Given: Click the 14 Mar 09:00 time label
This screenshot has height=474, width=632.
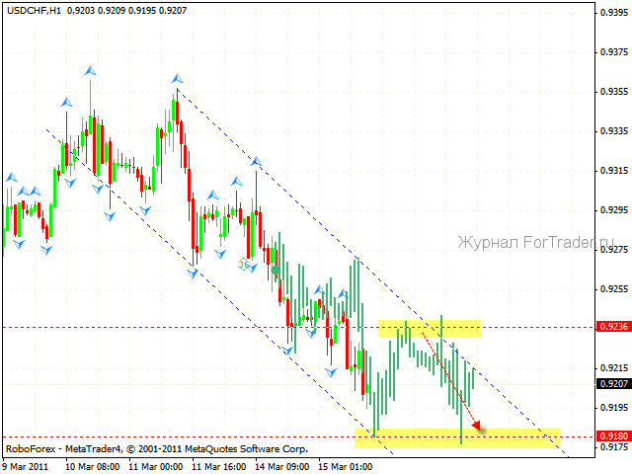Looking at the screenshot, I should 282,467.
